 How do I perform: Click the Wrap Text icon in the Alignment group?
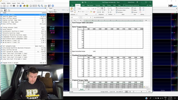click(104, 8)
